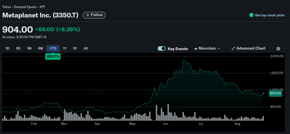Show the 1Y chart range

click(64, 48)
